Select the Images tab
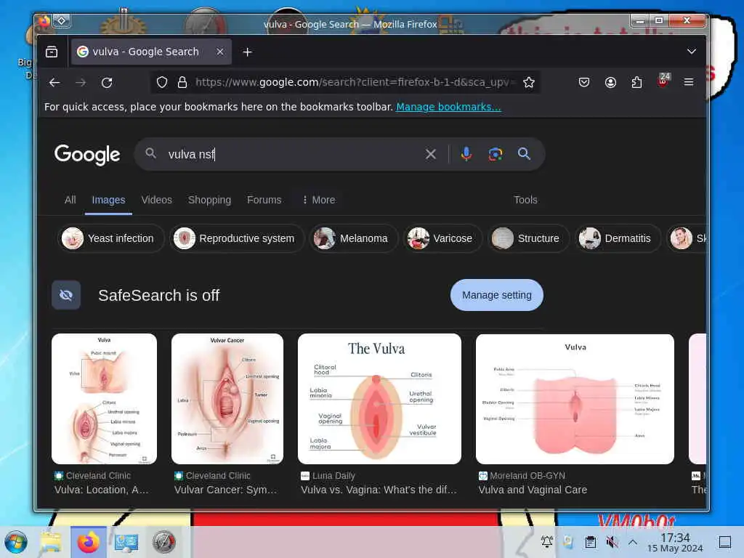The width and height of the screenshot is (744, 558). tap(109, 200)
